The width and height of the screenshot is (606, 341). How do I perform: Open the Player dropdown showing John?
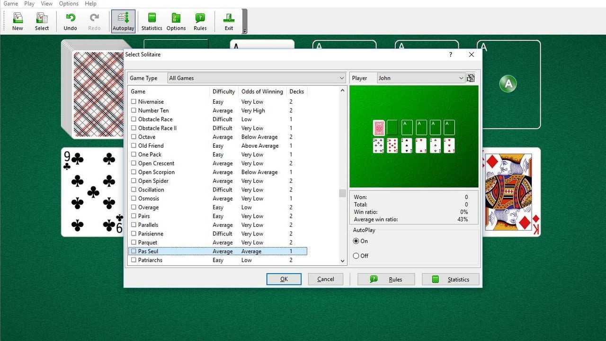[421, 78]
